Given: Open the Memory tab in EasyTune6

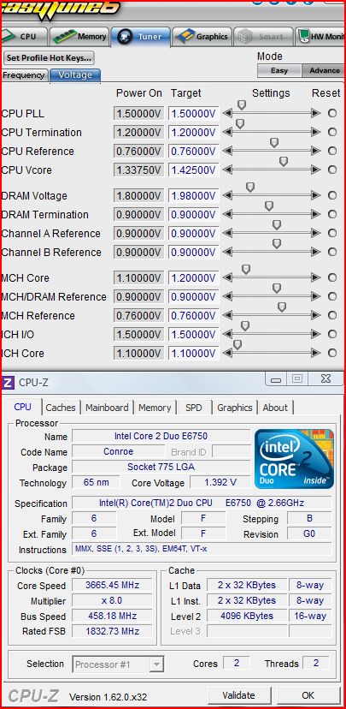Looking at the screenshot, I should point(79,37).
